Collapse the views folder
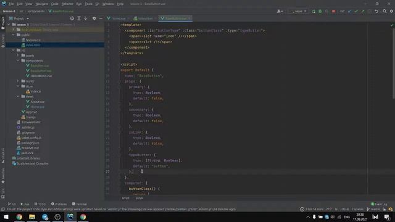Viewport: 395px width, 222px height. click(x=18, y=96)
